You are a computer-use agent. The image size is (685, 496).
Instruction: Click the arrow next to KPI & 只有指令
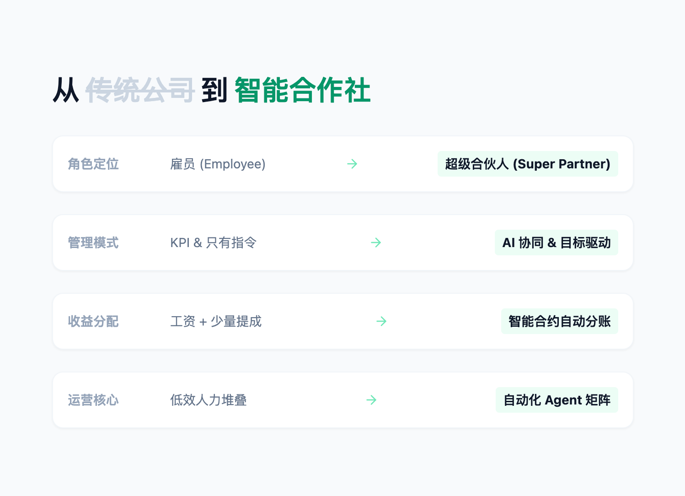tap(376, 243)
